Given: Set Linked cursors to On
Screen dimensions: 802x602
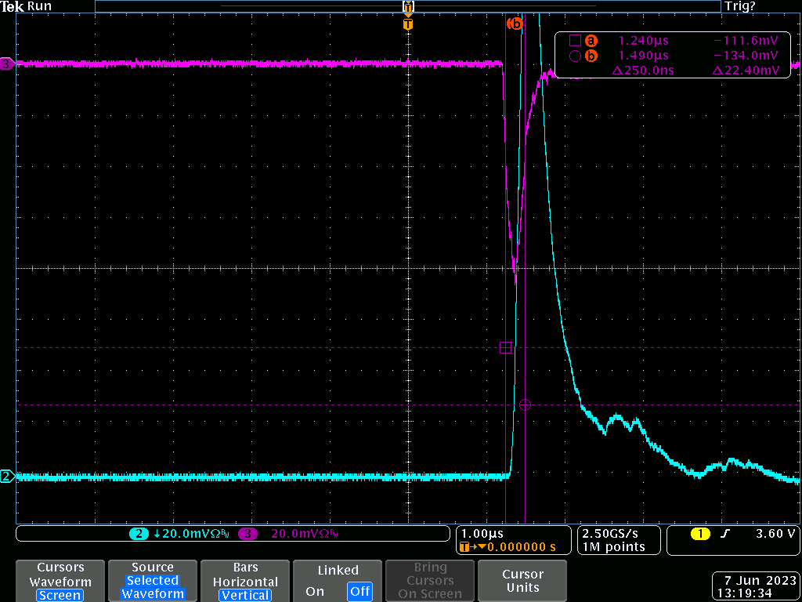Looking at the screenshot, I should [x=315, y=592].
